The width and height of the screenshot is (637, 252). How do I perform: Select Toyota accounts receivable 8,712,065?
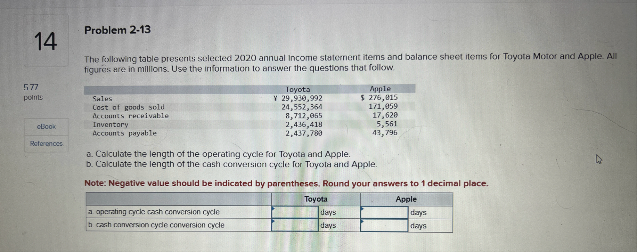point(304,116)
